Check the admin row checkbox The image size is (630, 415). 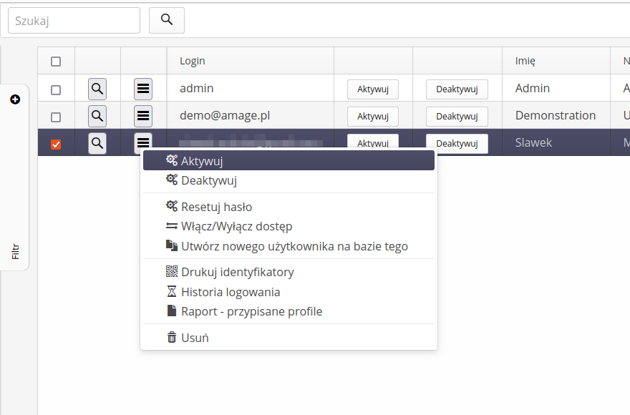pos(56,89)
